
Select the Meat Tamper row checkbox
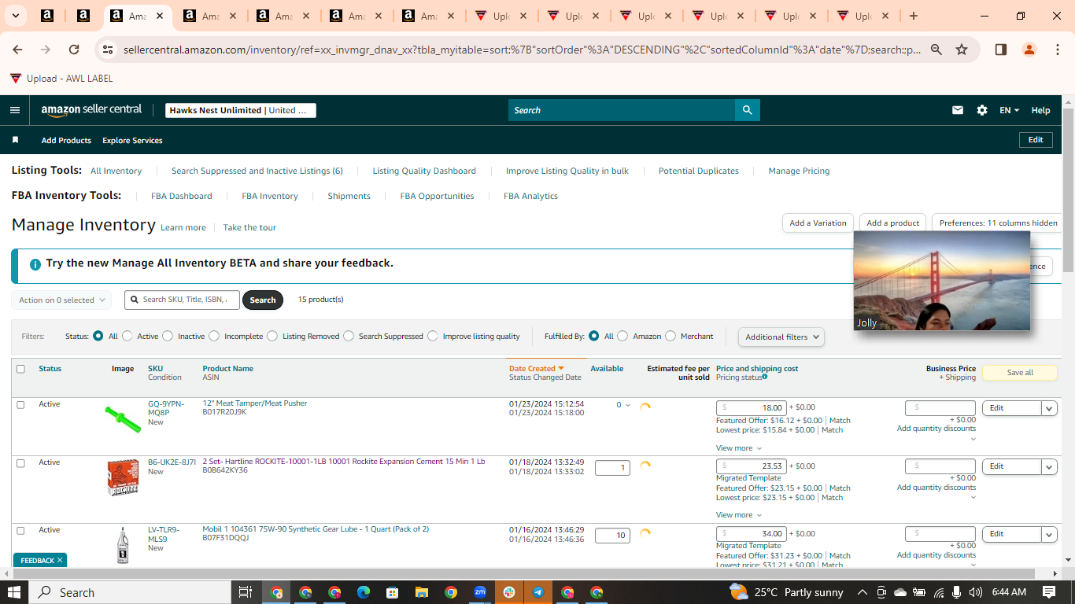(x=20, y=405)
